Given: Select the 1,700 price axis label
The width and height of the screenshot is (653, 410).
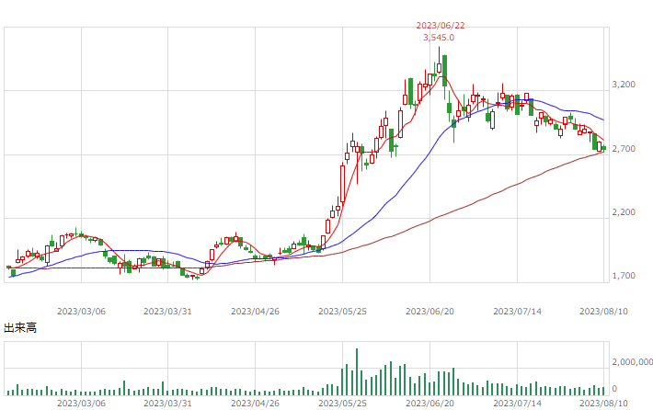Looking at the screenshot, I should coord(624,276).
